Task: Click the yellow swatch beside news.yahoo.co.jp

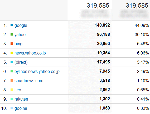Action: pyautogui.click(x=12, y=53)
